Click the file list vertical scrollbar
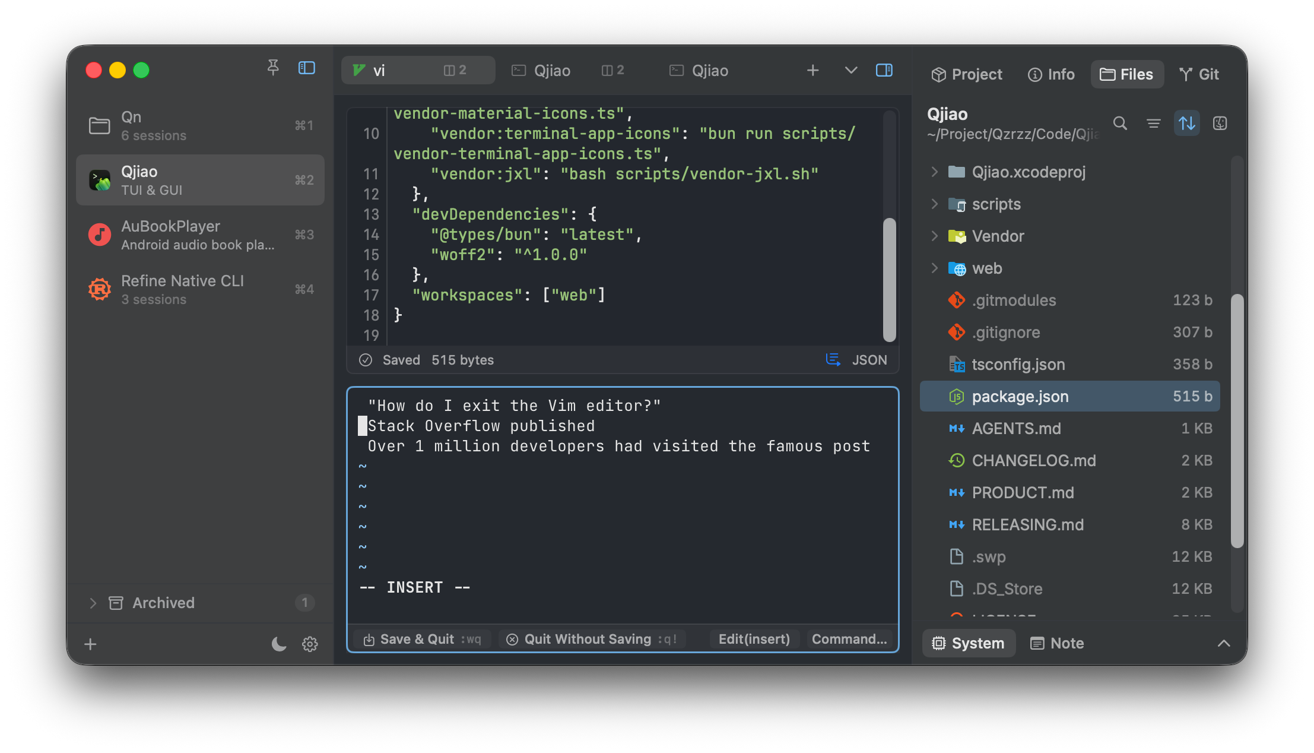Screen dimensions: 1314x753 pos(1237,420)
